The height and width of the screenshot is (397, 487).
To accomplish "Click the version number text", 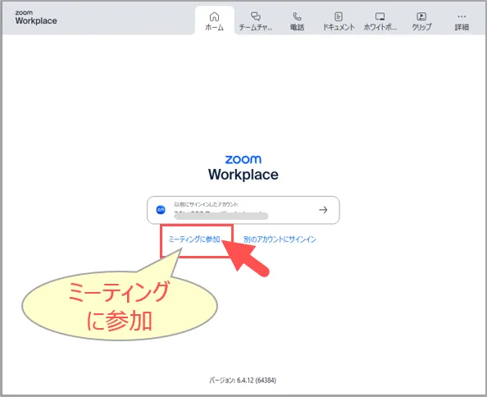I will point(243,381).
